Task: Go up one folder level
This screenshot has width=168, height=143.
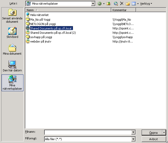Action: (108, 4)
